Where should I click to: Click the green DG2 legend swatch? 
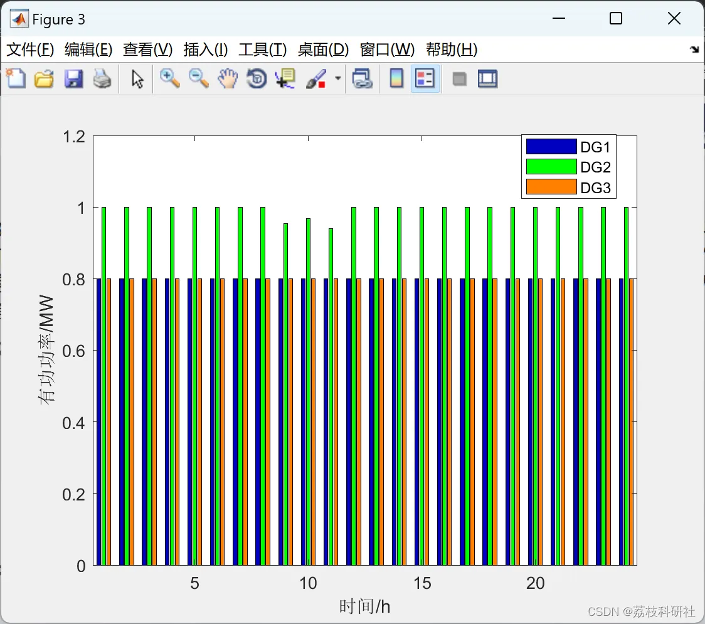tap(551, 167)
